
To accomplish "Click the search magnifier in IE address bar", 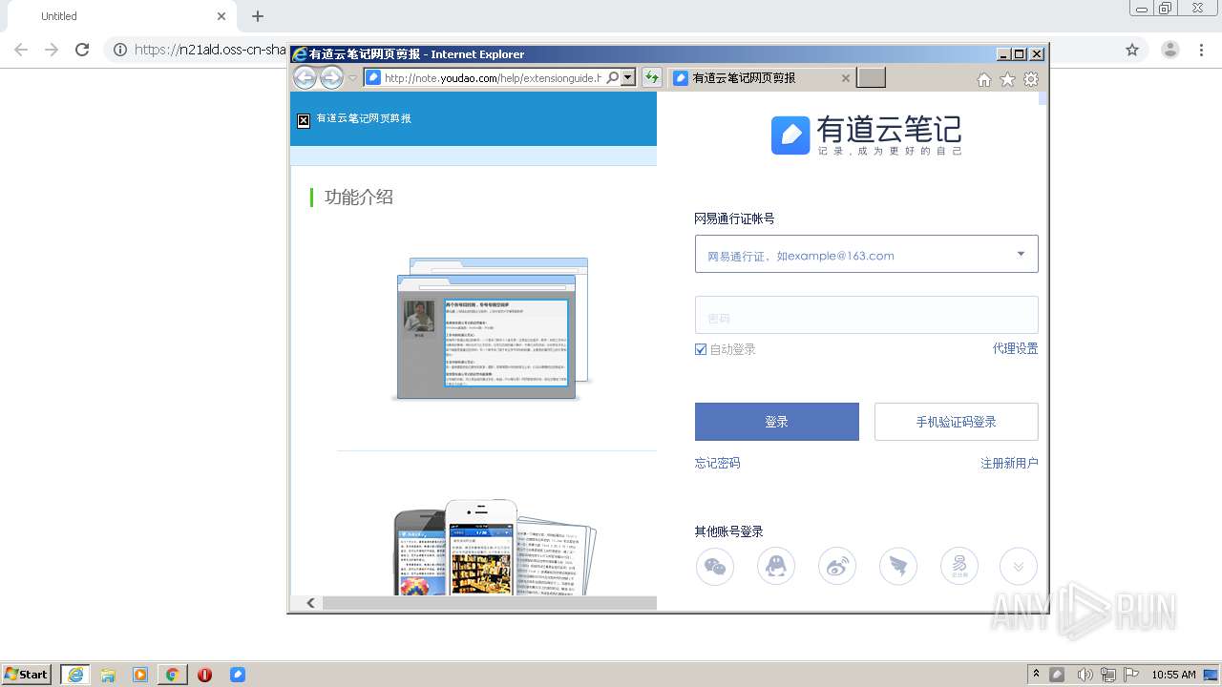I will (613, 78).
